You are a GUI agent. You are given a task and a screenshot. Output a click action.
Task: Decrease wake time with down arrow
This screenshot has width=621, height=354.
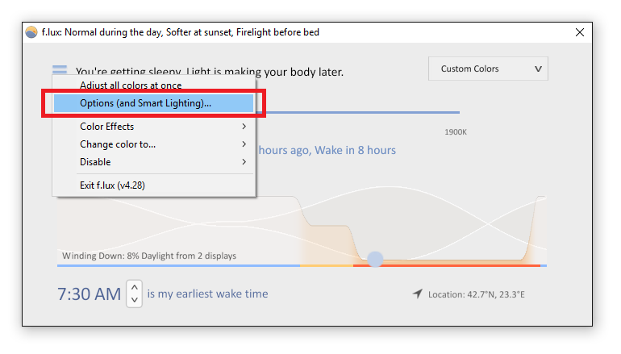(x=134, y=300)
